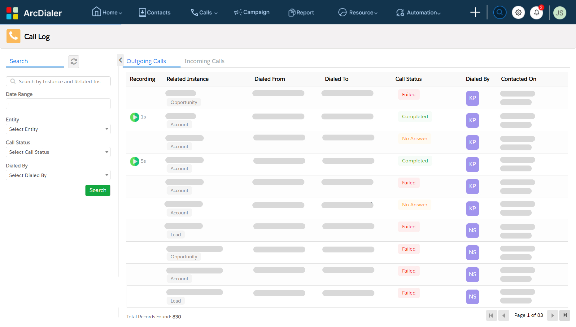
Task: Click the ArcDialer logo
Action: coord(34,13)
